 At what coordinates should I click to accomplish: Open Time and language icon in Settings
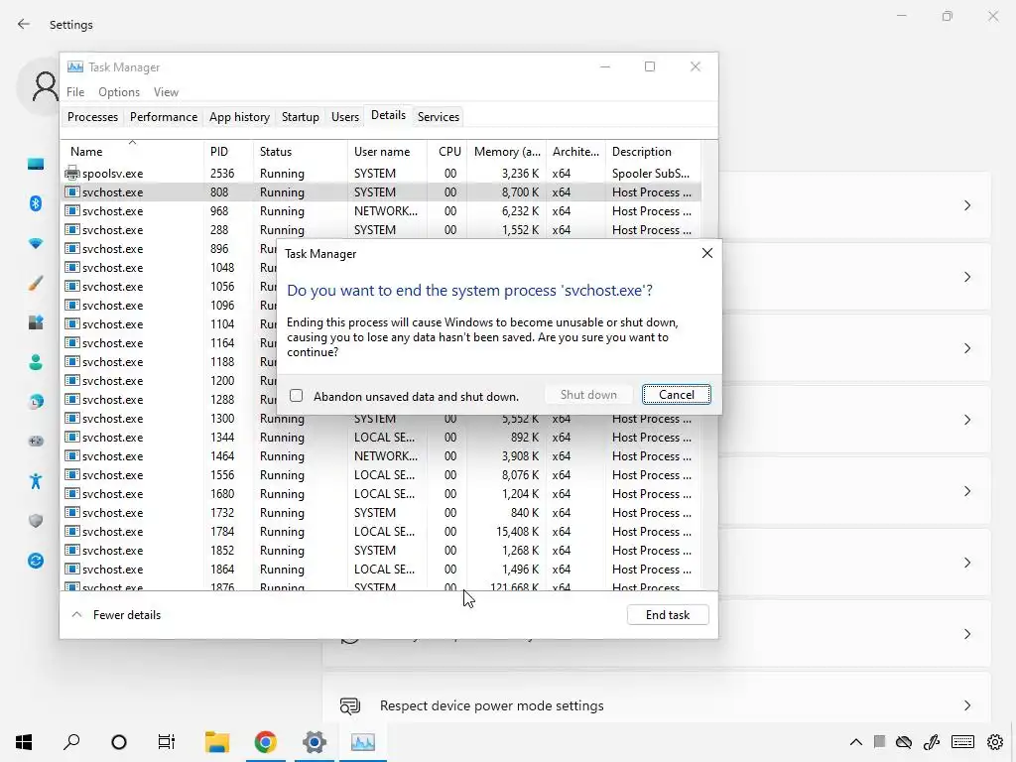coord(36,402)
